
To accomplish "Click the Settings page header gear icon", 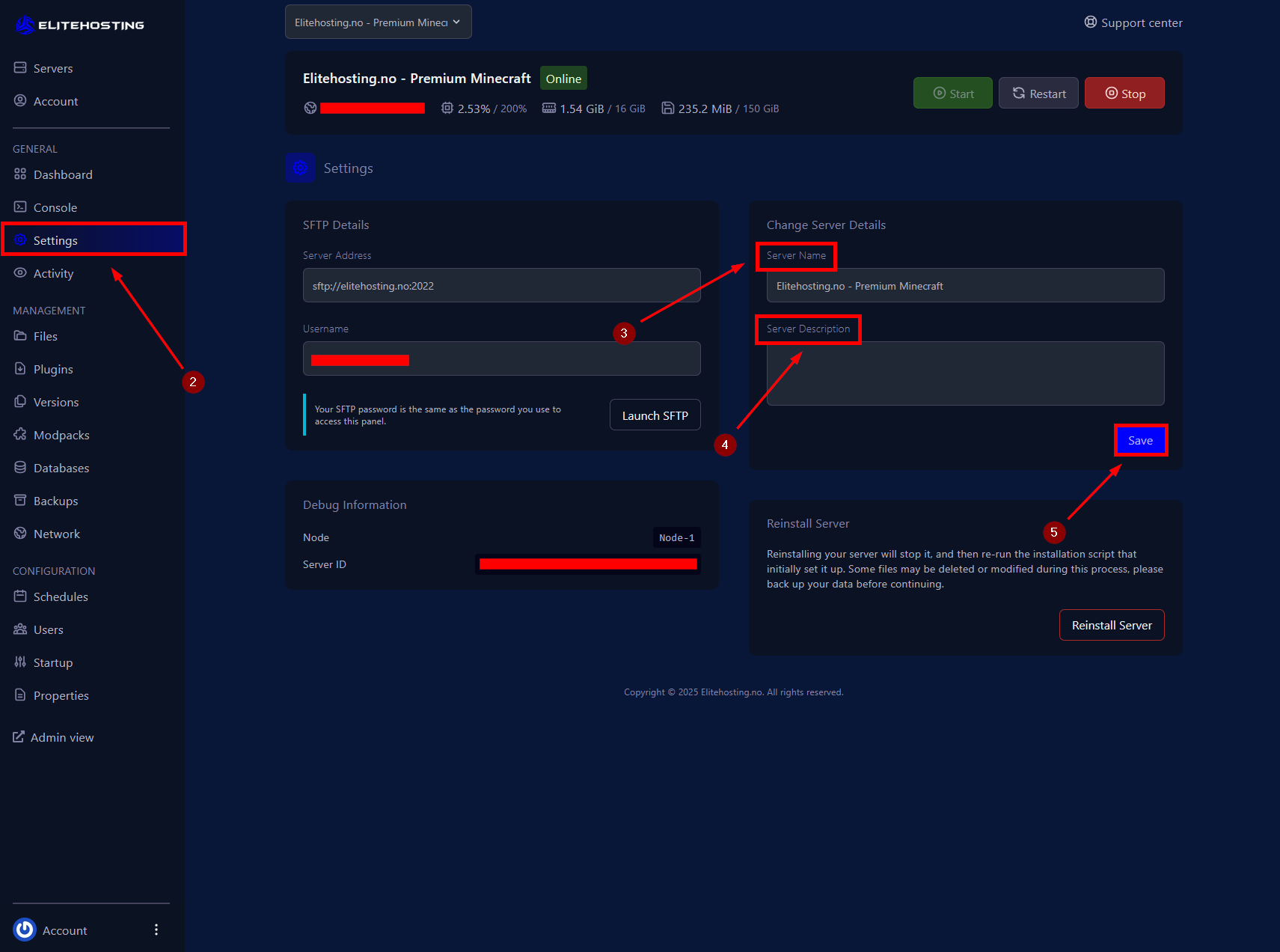I will [300, 168].
